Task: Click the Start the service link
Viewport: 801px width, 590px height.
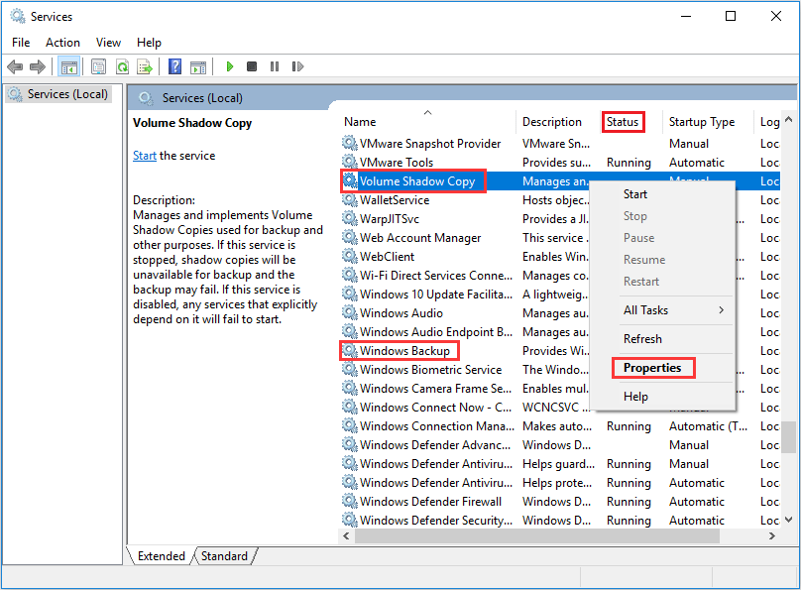Action: tap(145, 156)
